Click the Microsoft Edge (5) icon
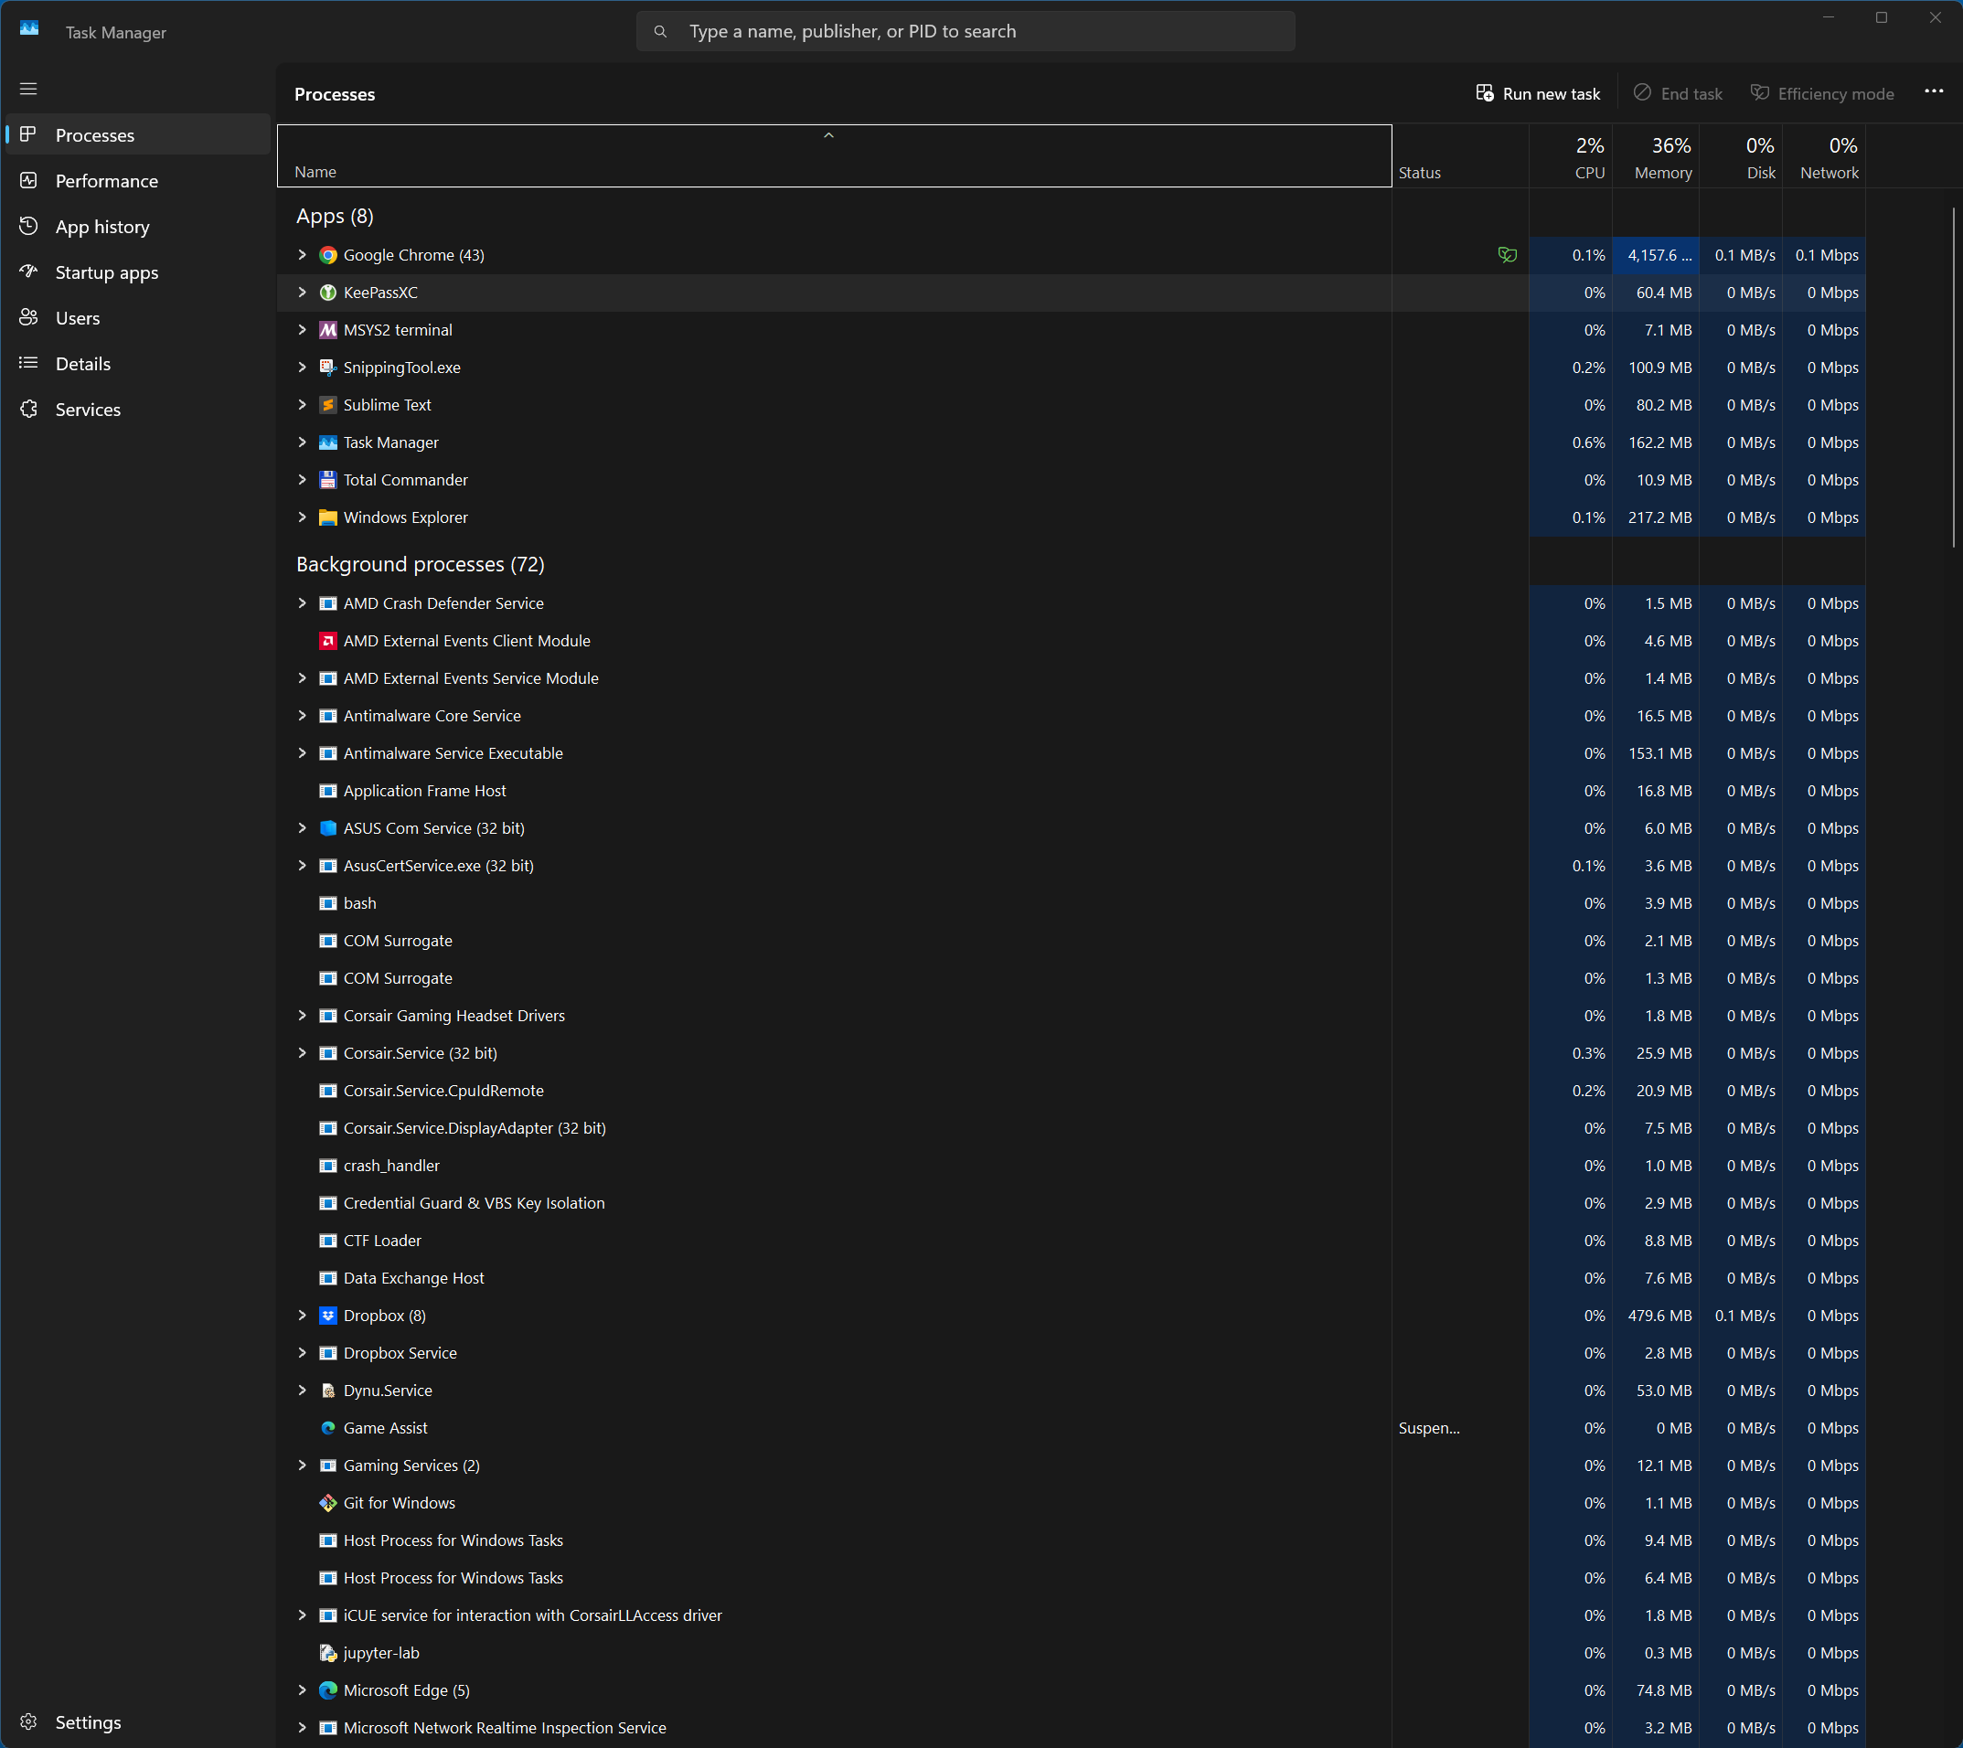 click(327, 1690)
